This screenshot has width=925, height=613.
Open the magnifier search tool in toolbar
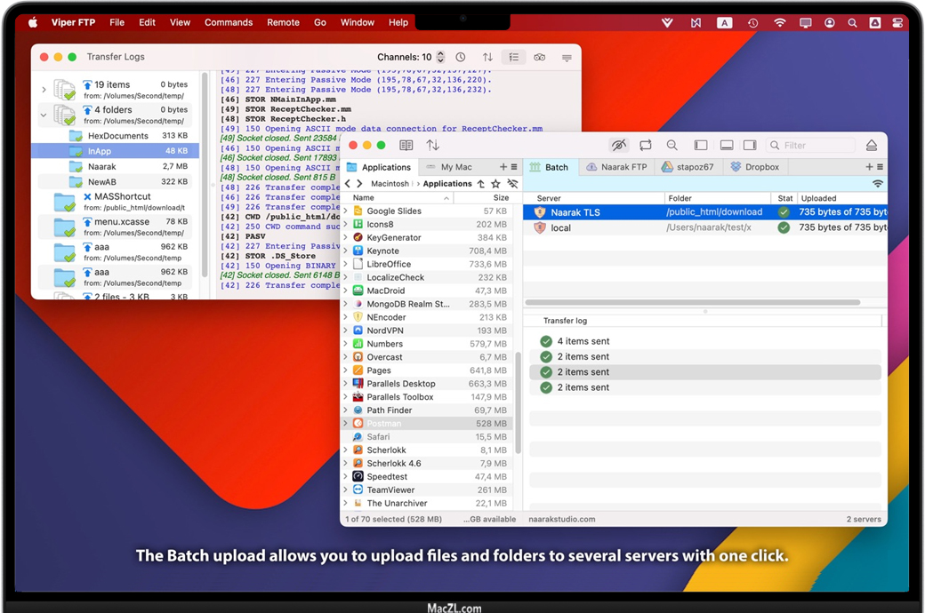click(x=672, y=145)
